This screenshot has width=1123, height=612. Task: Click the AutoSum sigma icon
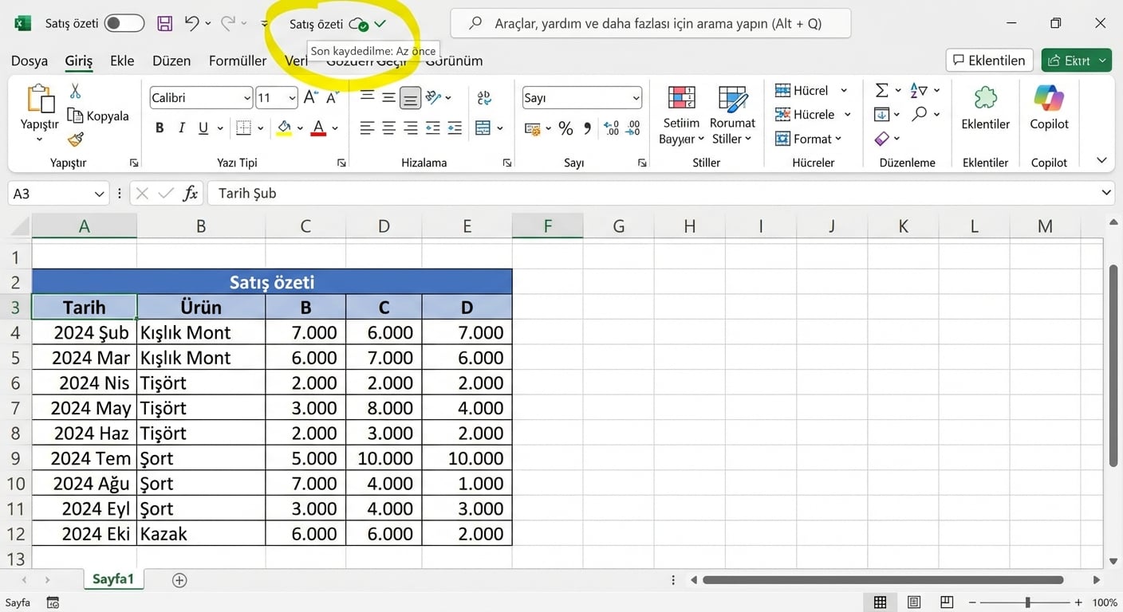coord(880,90)
